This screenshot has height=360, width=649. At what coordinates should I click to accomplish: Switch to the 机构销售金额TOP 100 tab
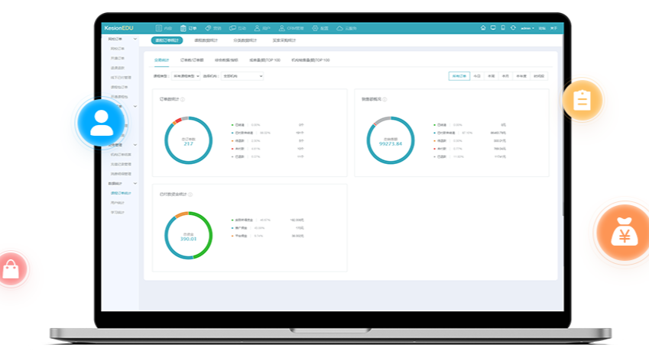tap(310, 59)
